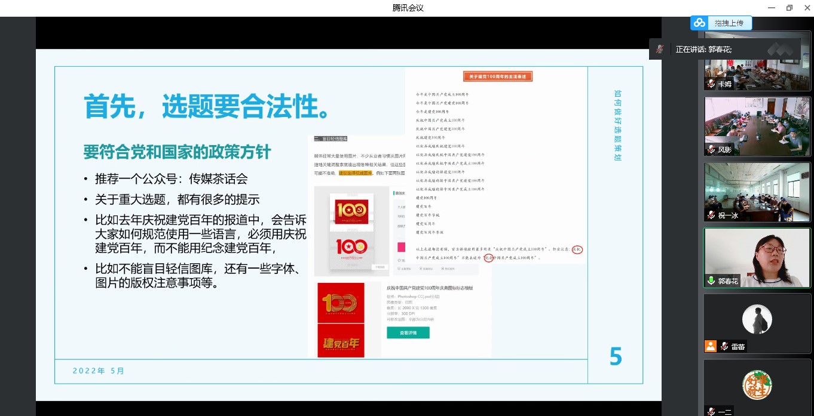
Task: Click the green 查看详情 button in the slide
Action: (408, 332)
